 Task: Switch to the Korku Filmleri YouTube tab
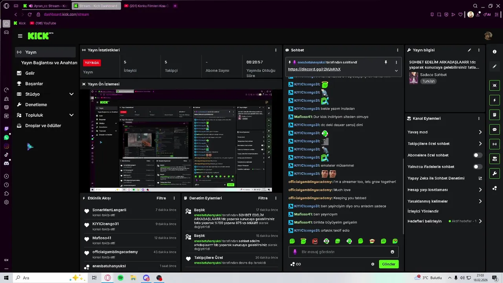[146, 6]
